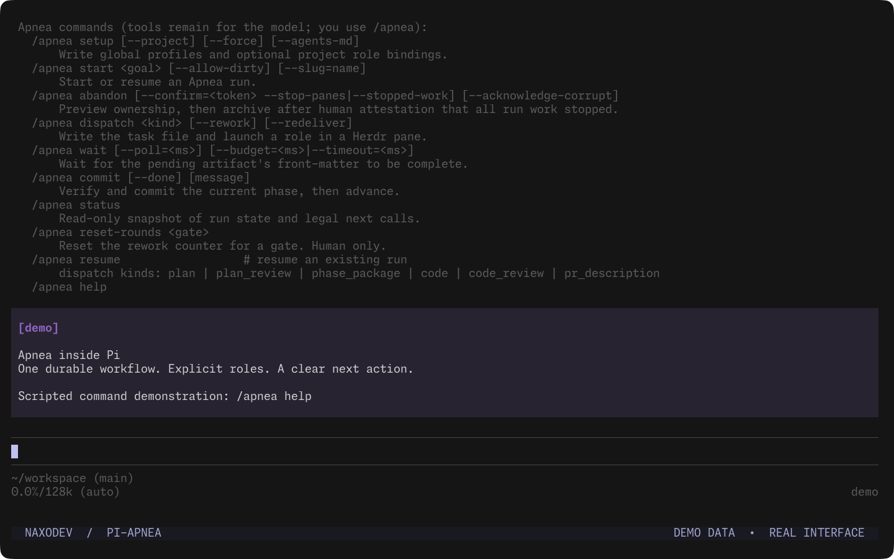Click the 'demo' label above the bottom bar
Viewport: 894px width, 559px height.
[x=864, y=492]
